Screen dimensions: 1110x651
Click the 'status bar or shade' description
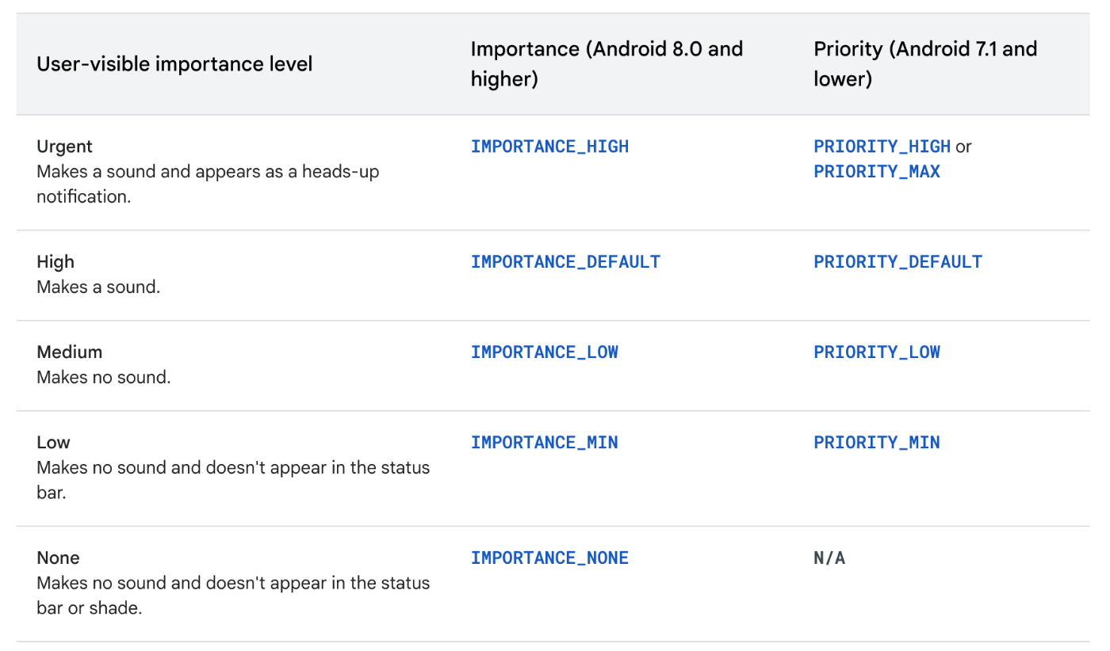click(x=233, y=596)
